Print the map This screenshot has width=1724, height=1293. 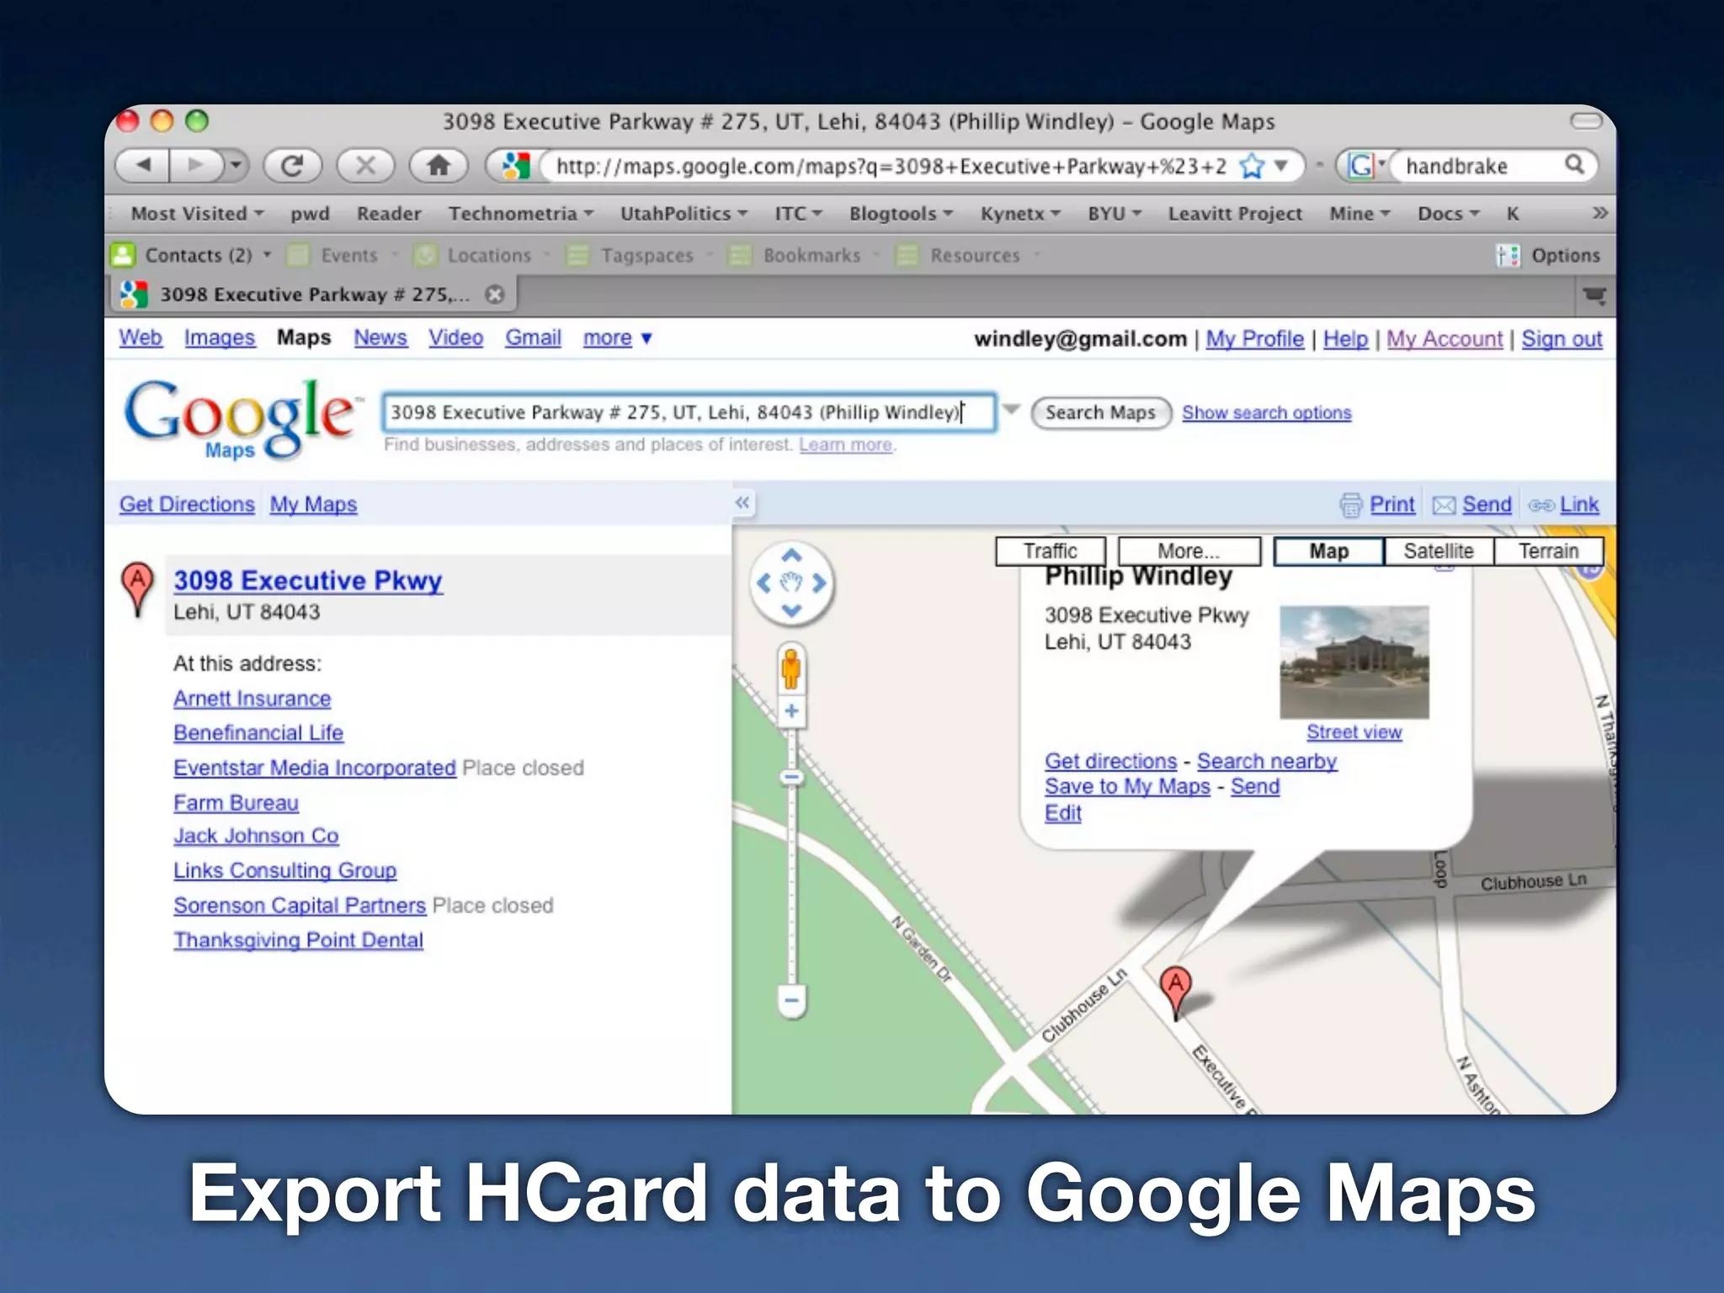coord(1377,504)
